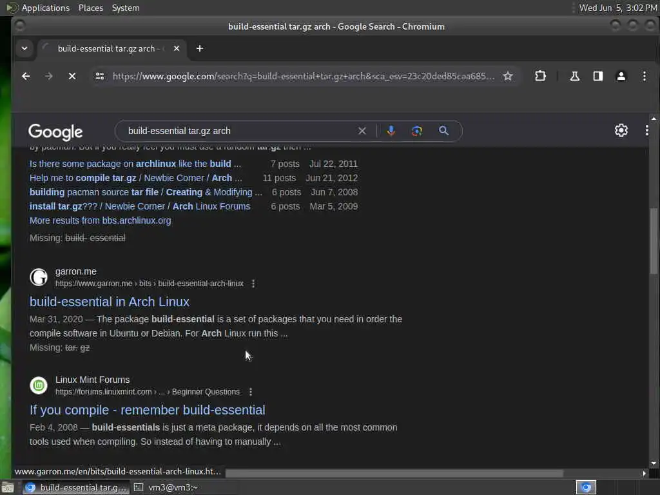Screen dimensions: 660x495
Task: Open 'If you compile - remember build-essential' result
Action: click(148, 410)
